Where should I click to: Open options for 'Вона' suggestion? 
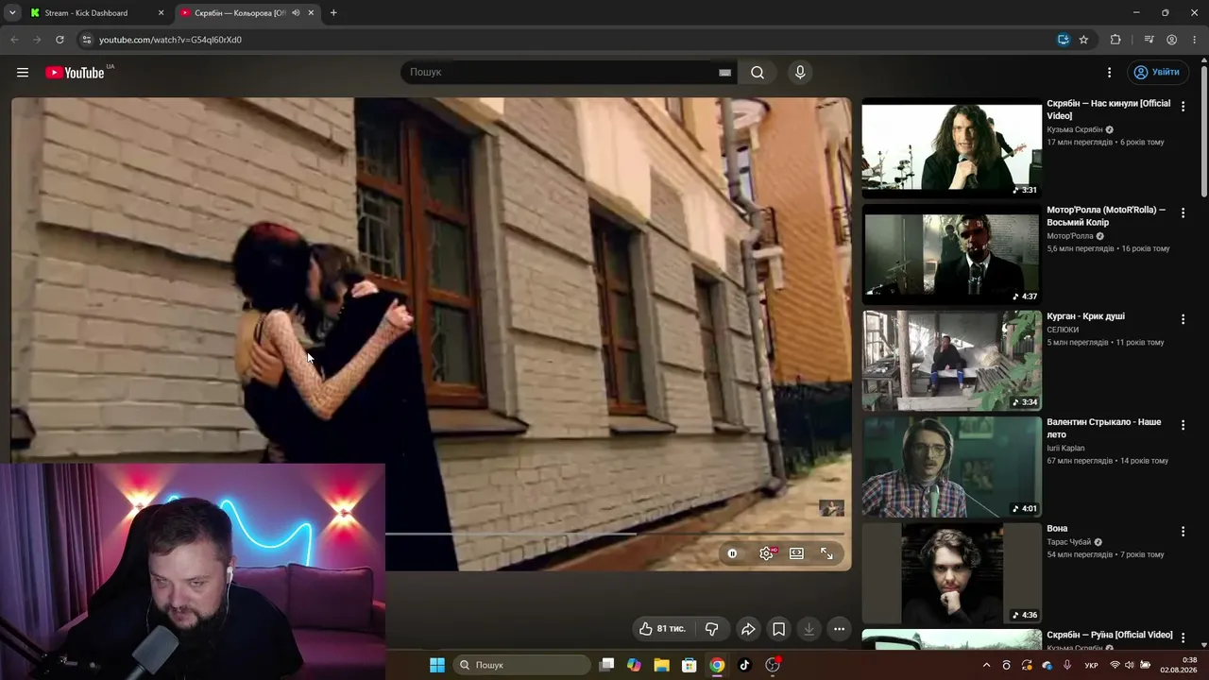point(1183,533)
